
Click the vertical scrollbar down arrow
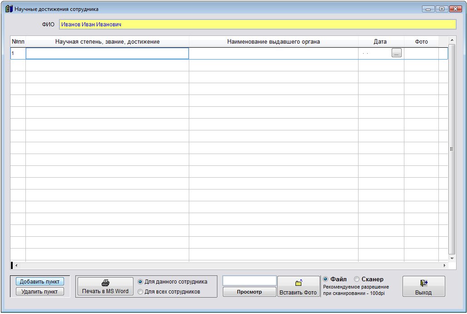pos(452,258)
